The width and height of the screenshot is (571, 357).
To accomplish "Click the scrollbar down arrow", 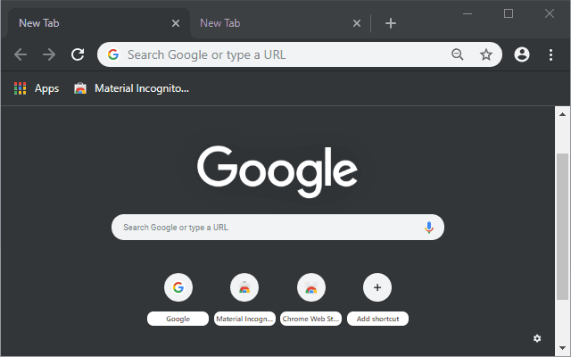I will tap(562, 348).
